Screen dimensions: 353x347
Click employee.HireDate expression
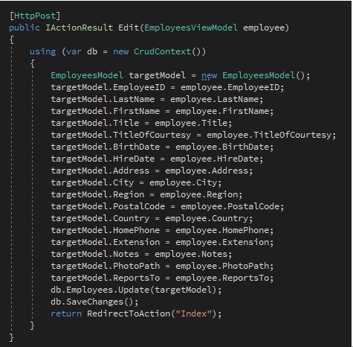(x=215, y=159)
